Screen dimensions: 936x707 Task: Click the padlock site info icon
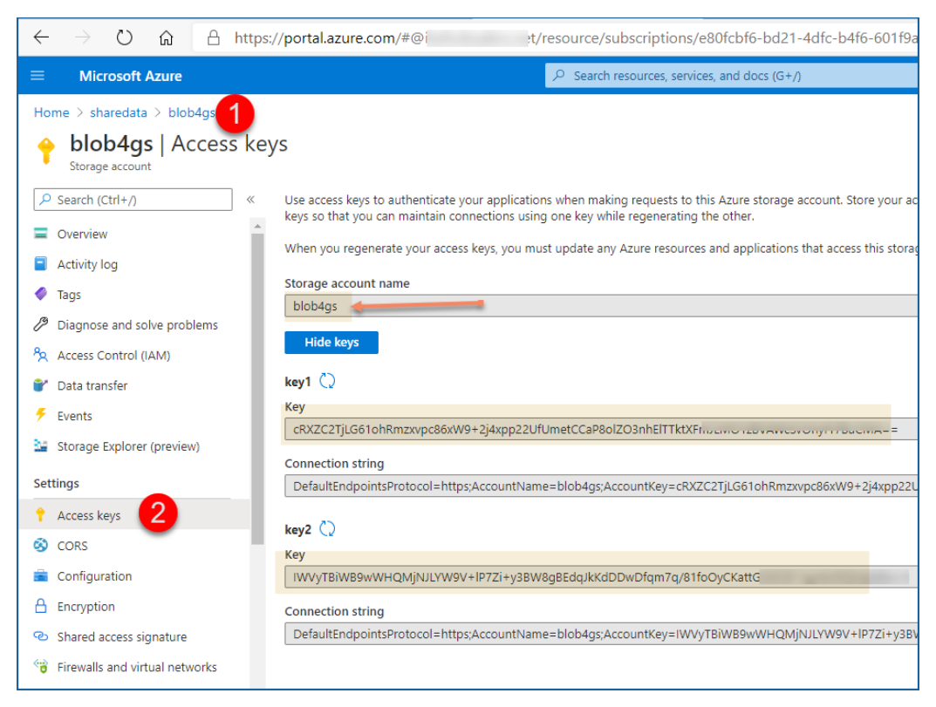tap(213, 38)
